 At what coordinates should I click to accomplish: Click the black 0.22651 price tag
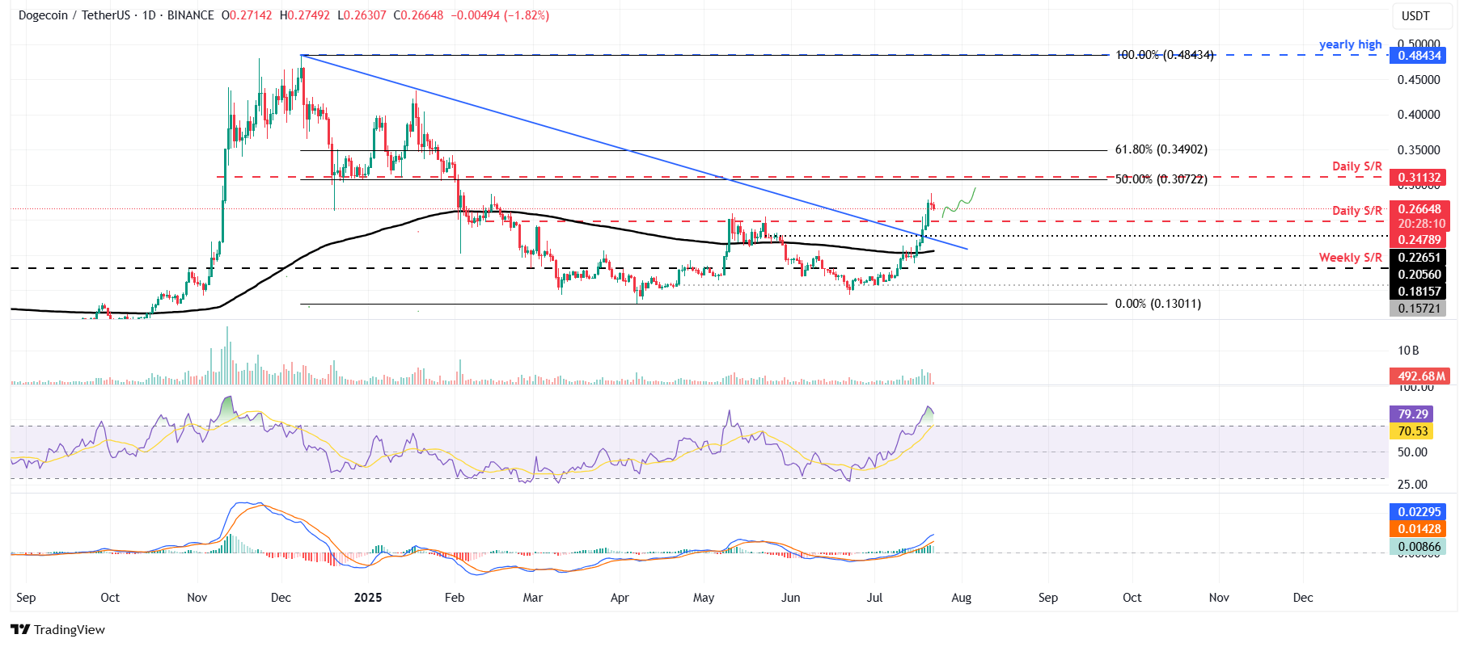point(1419,258)
